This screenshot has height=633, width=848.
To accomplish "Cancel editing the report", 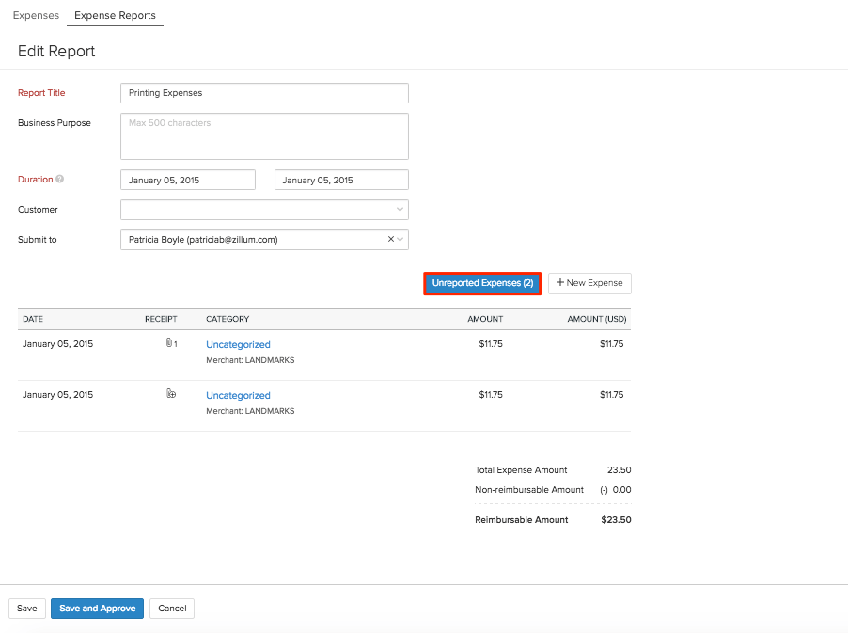I will 172,609.
